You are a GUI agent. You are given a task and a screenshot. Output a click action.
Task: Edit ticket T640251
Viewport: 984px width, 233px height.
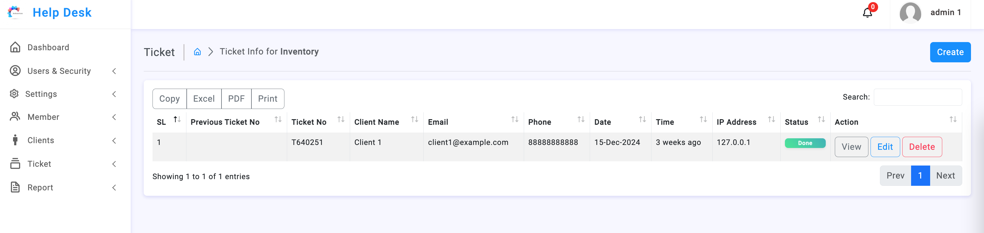(885, 147)
